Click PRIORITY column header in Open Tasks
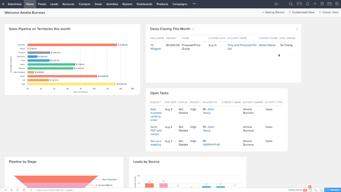The height and width of the screenshot is (192, 341). click(x=195, y=102)
